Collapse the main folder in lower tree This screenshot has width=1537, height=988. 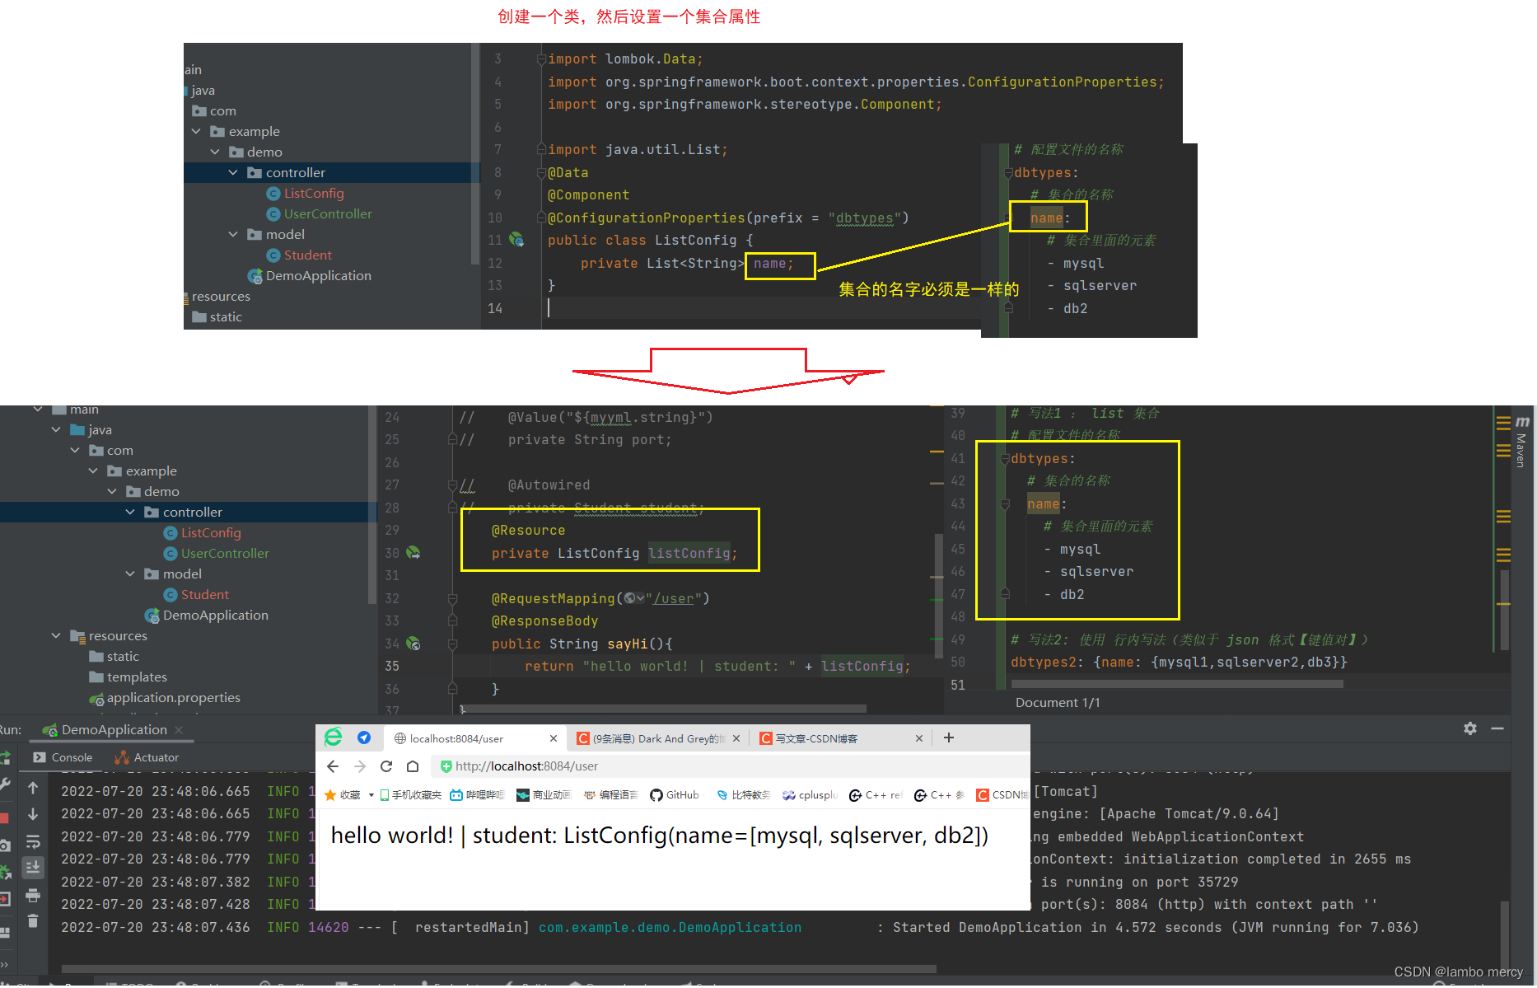click(x=38, y=410)
